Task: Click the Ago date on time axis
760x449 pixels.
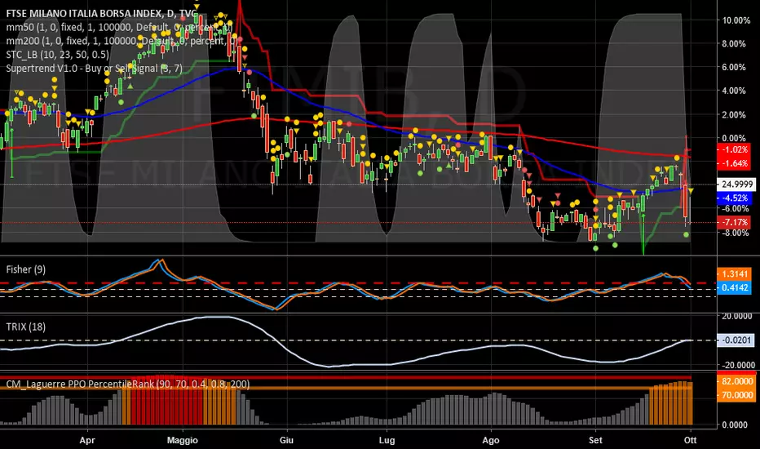Action: coord(491,440)
